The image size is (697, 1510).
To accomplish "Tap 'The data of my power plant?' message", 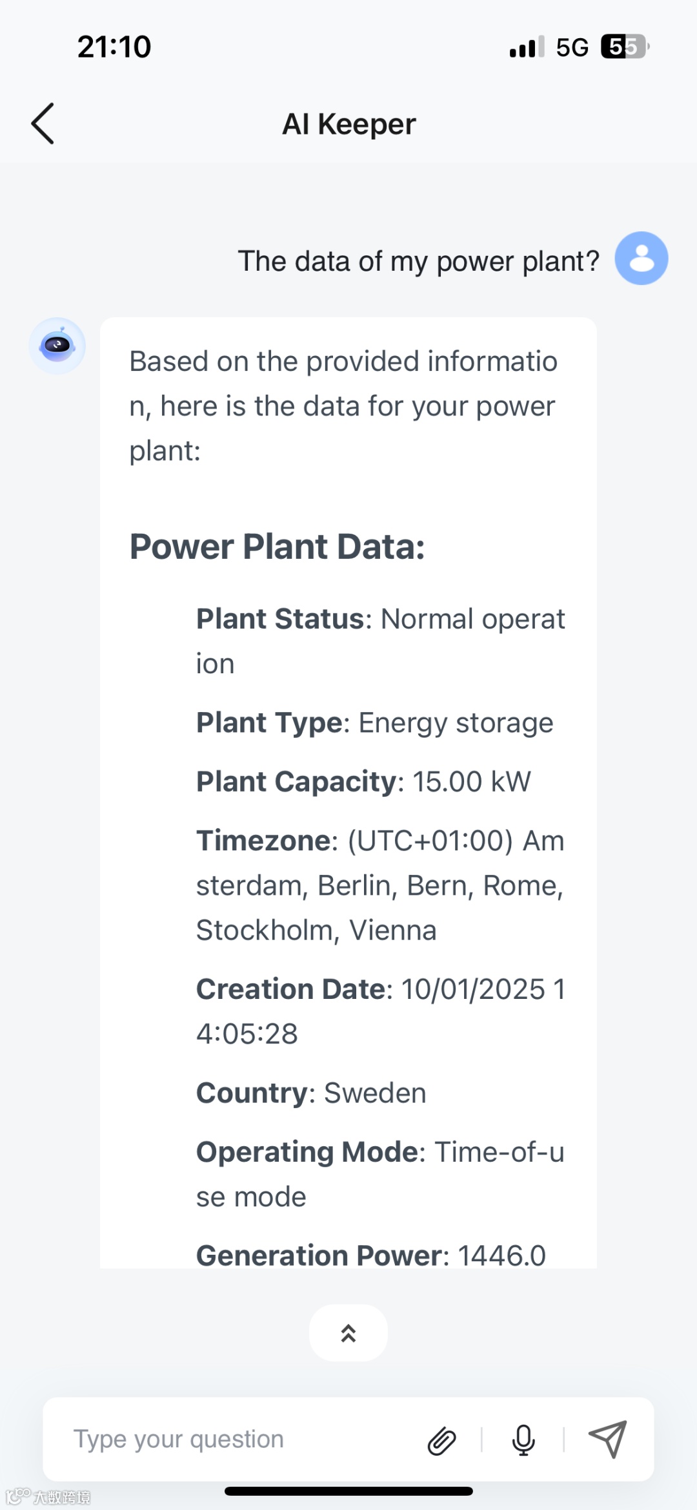I will (x=419, y=261).
